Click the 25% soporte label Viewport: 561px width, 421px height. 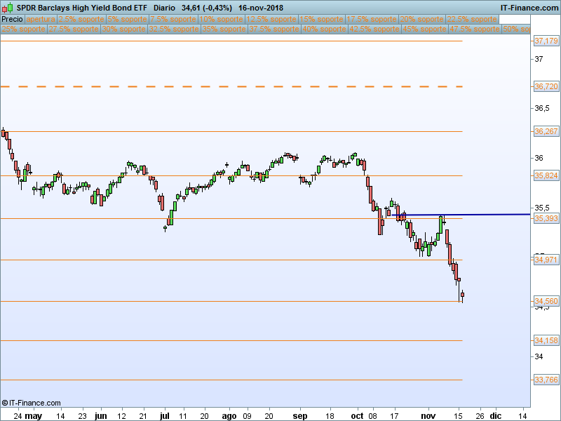pyautogui.click(x=24, y=29)
